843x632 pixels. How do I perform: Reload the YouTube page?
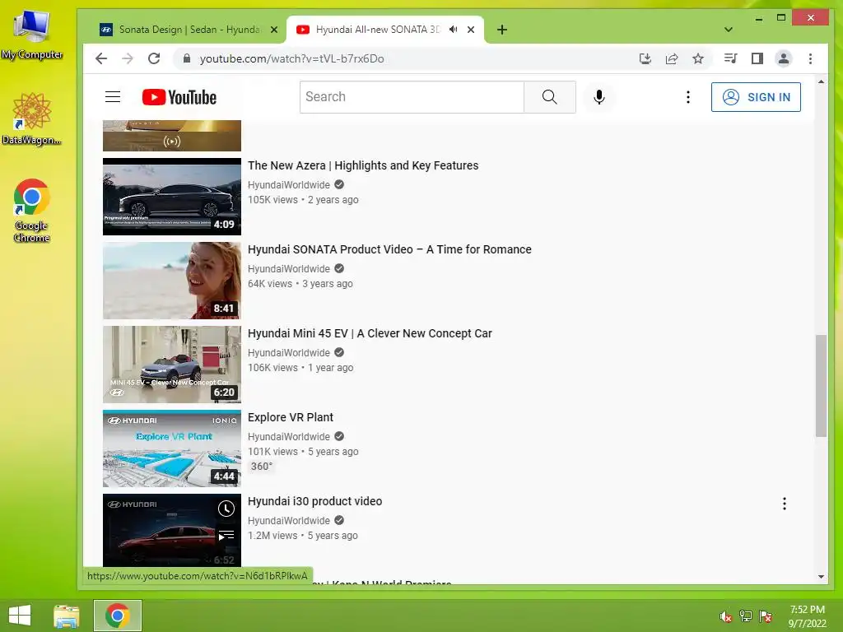[154, 58]
